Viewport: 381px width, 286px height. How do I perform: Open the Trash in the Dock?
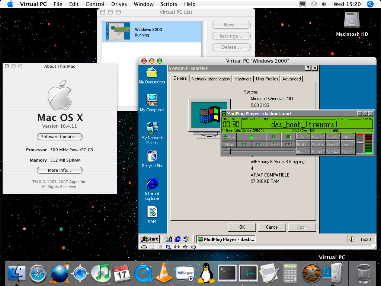[x=364, y=274]
